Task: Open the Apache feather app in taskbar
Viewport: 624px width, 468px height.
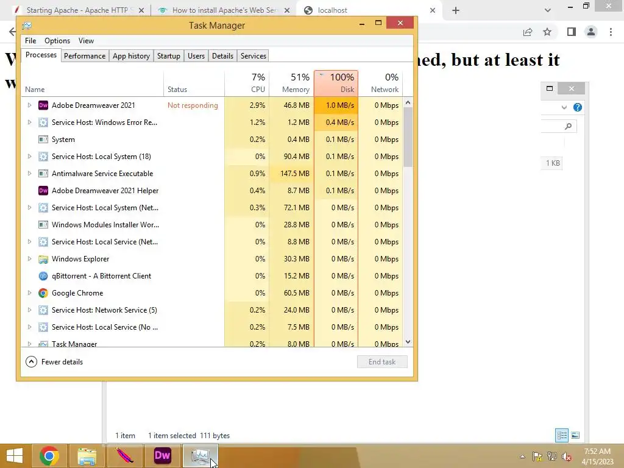Action: point(124,456)
